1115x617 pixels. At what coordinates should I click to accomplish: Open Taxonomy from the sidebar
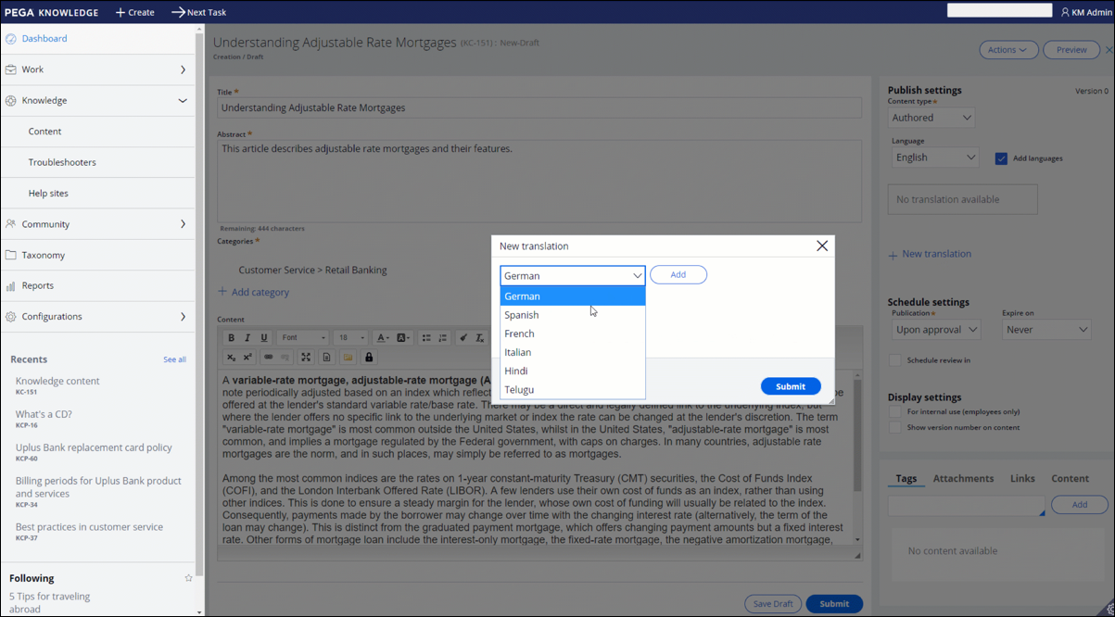point(44,255)
